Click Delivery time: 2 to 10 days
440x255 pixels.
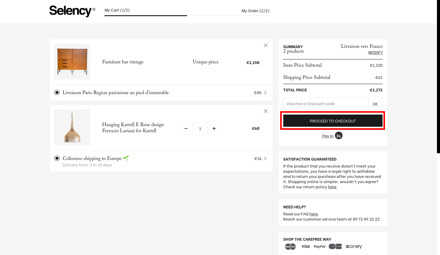point(87,165)
